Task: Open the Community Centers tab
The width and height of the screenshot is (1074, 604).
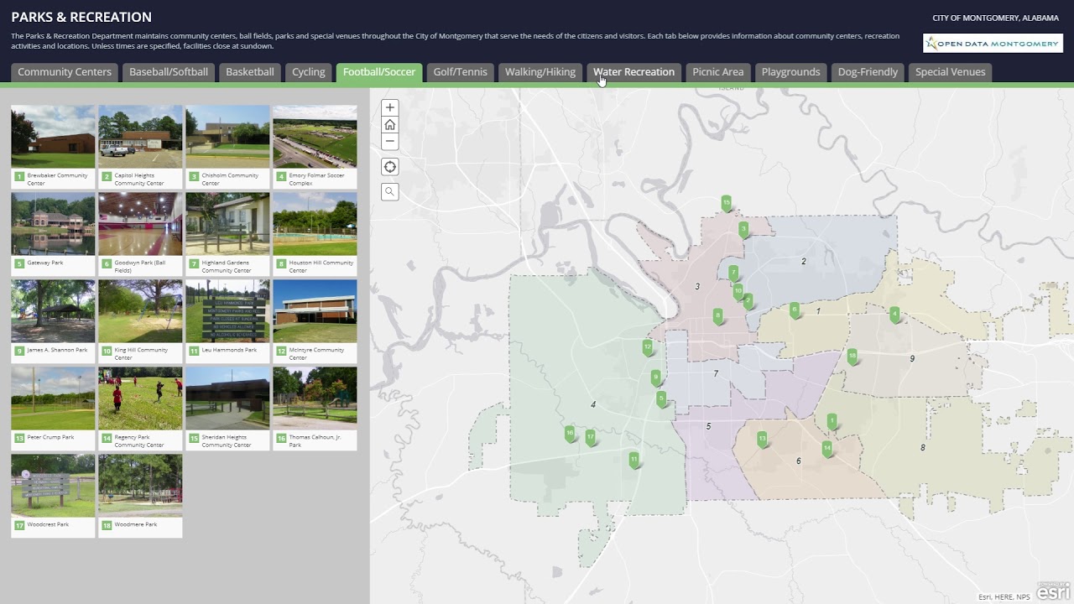Action: click(65, 72)
